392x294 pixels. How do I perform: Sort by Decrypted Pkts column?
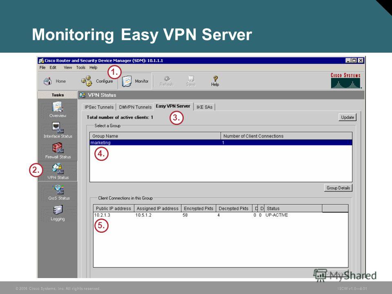click(x=234, y=209)
